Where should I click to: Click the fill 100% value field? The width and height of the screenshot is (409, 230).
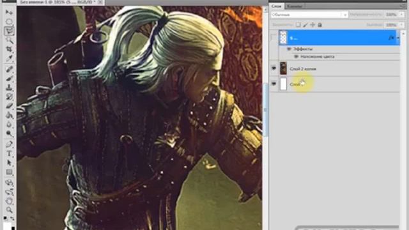[390, 25]
